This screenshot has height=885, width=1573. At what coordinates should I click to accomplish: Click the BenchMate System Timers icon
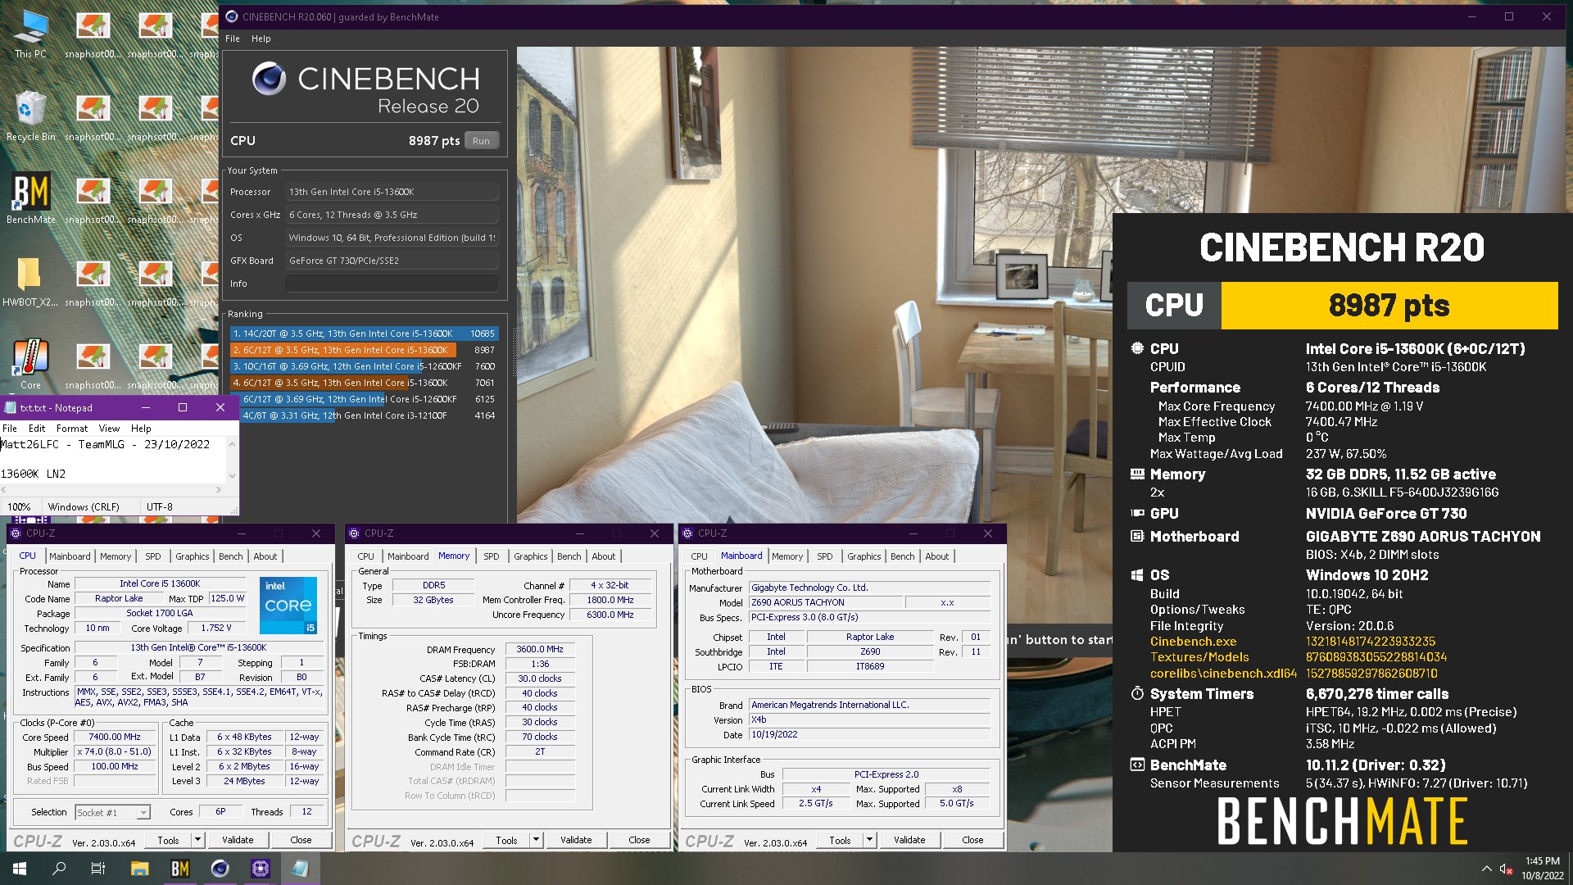tap(1137, 693)
